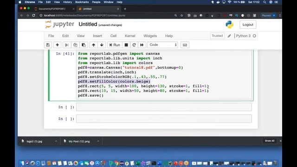Open downloaded file logo2 (1).jpg
The height and width of the screenshot is (167, 297).
(x=34, y=141)
